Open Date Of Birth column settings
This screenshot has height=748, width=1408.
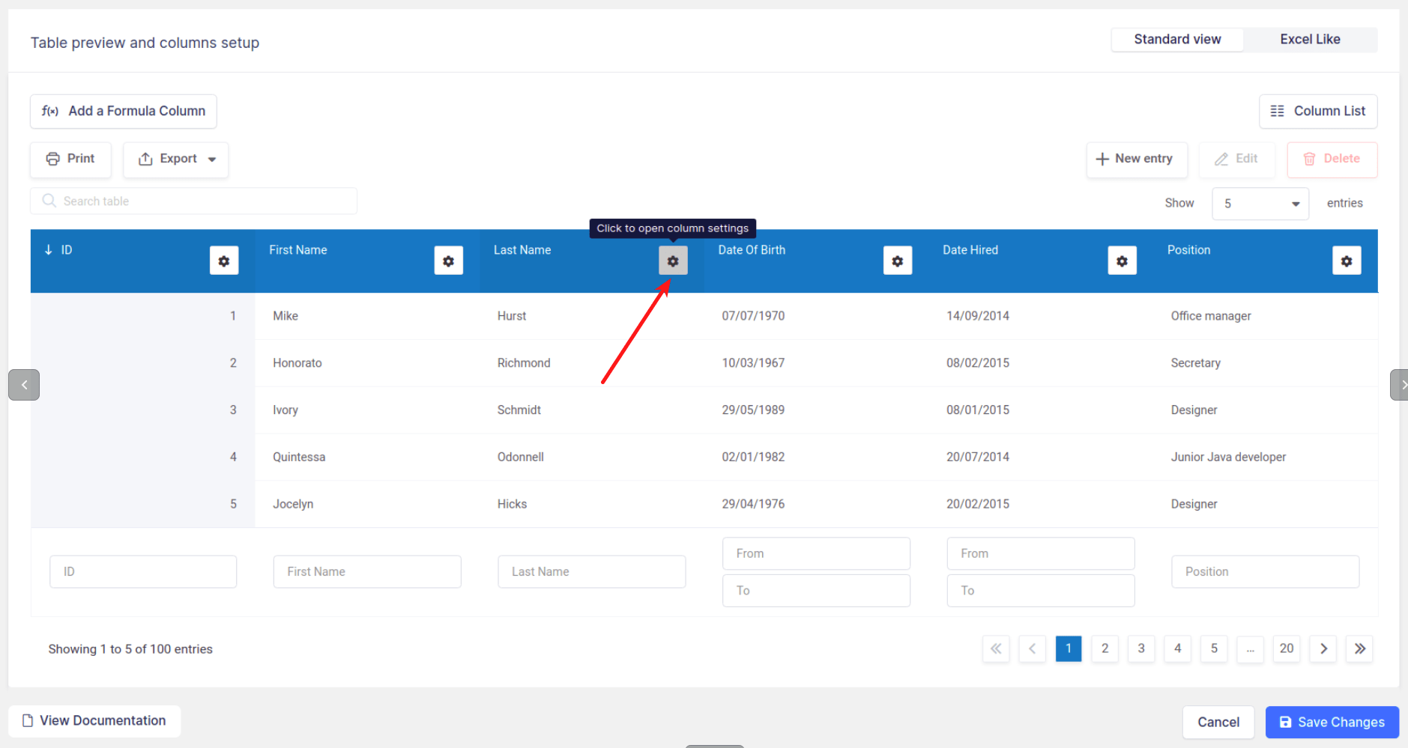897,261
